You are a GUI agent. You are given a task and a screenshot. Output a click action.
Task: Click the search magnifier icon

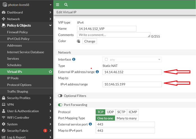tap(66, 4)
